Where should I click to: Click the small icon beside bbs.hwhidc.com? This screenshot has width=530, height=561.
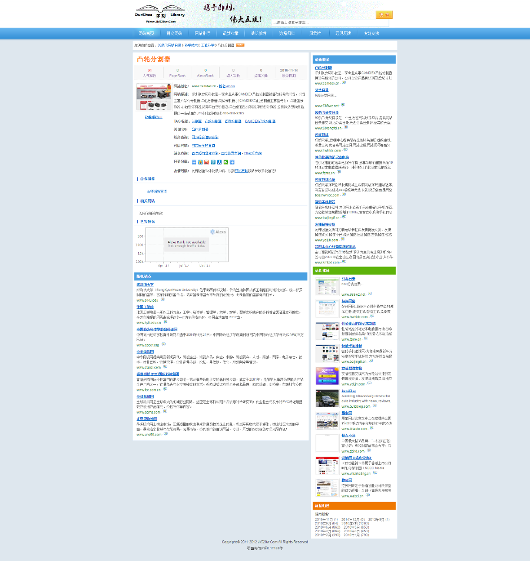[x=344, y=194]
